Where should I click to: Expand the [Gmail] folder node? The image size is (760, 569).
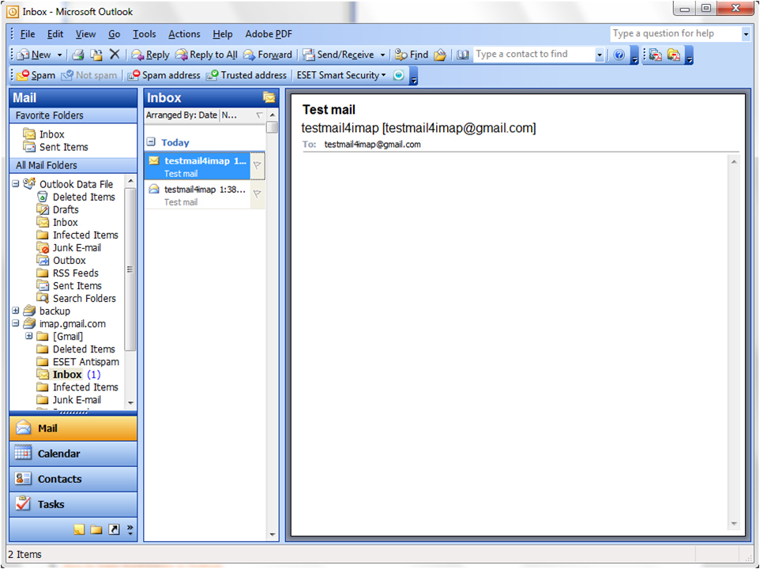pyautogui.click(x=29, y=336)
